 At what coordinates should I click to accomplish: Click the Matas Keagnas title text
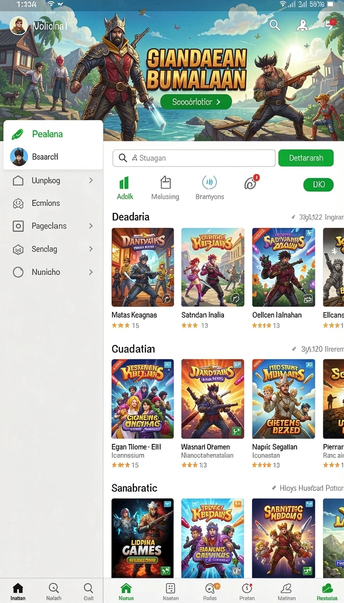click(x=134, y=315)
